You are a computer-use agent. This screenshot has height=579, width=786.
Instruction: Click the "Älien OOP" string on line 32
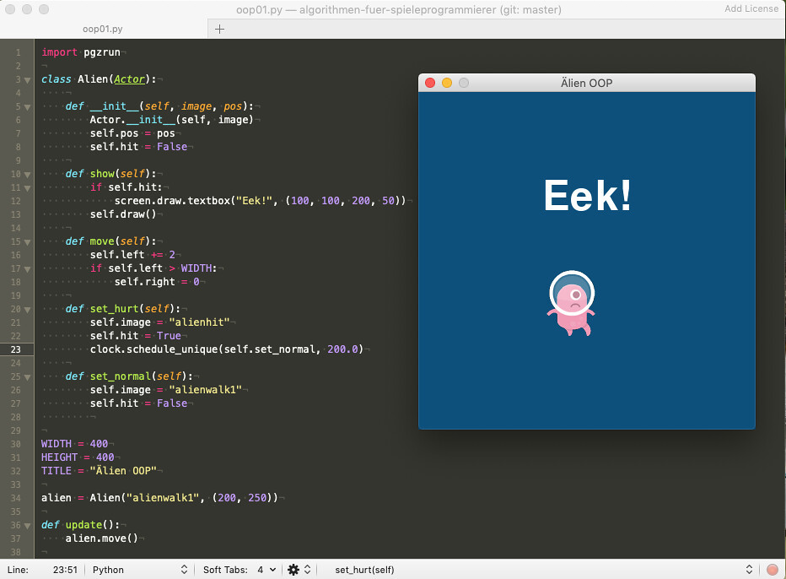tap(123, 471)
